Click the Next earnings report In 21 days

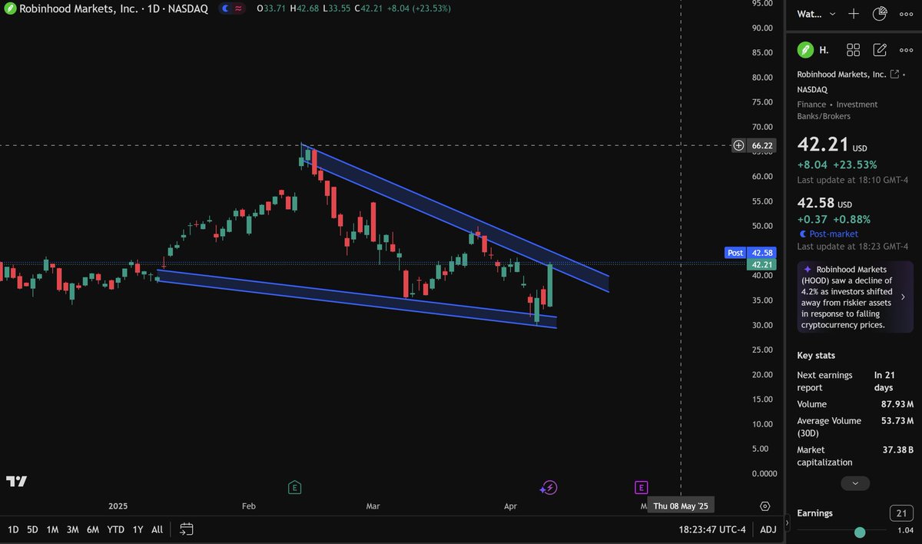[855, 381]
